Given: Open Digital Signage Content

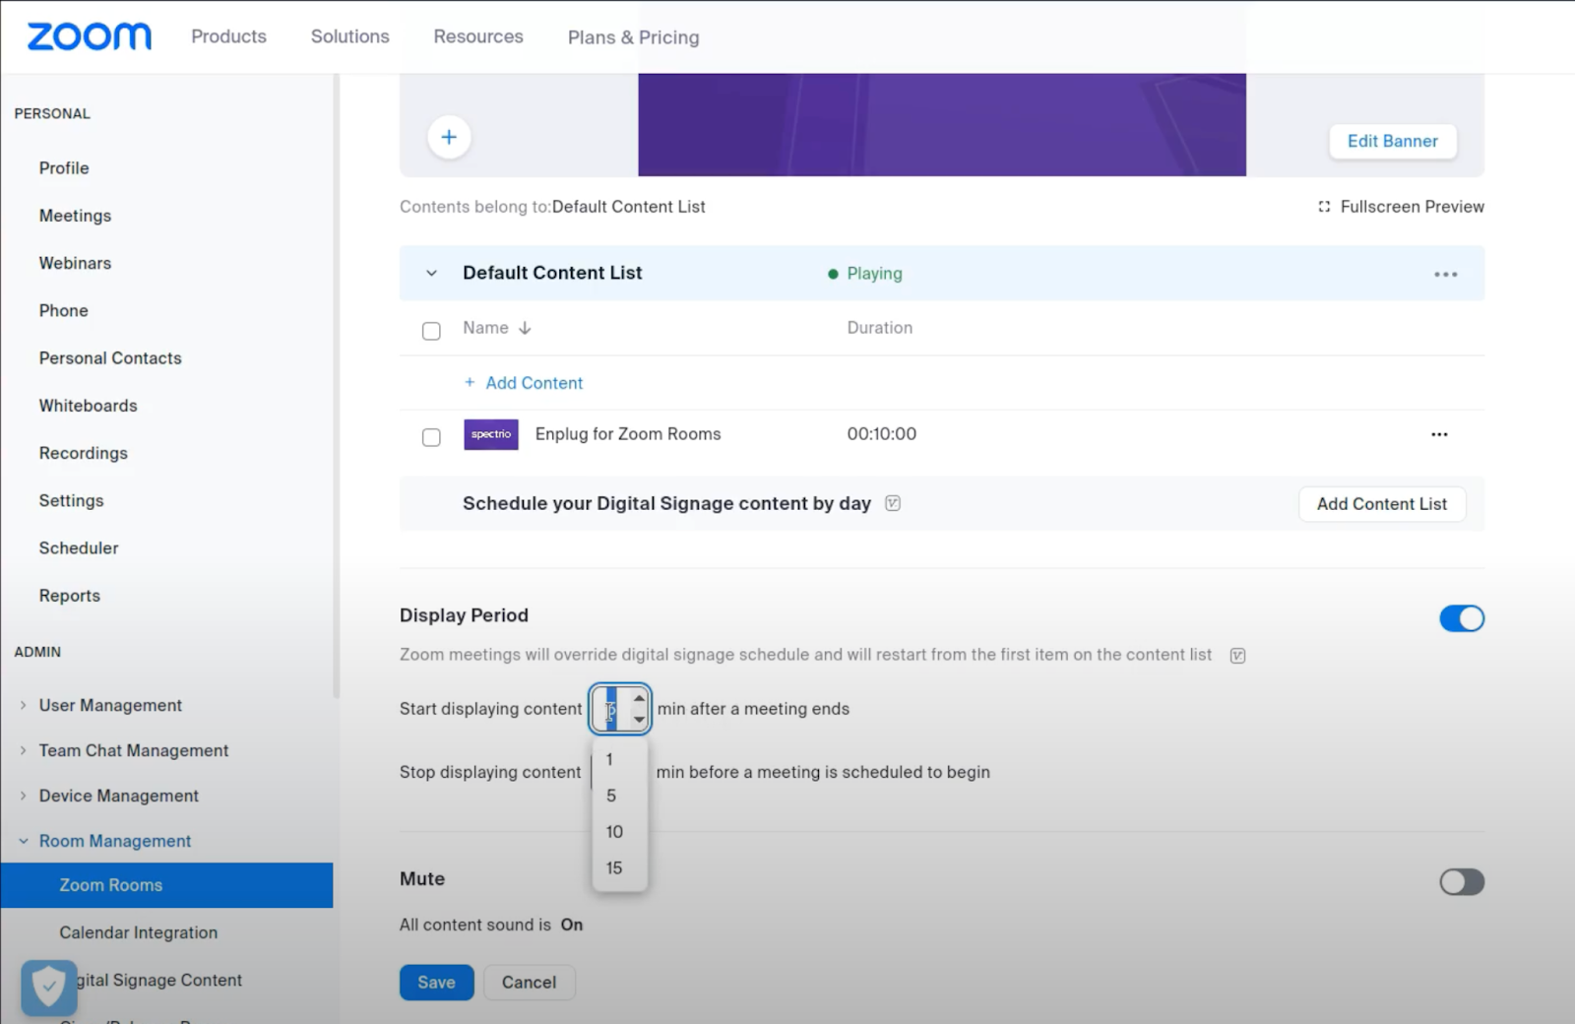Looking at the screenshot, I should [159, 980].
